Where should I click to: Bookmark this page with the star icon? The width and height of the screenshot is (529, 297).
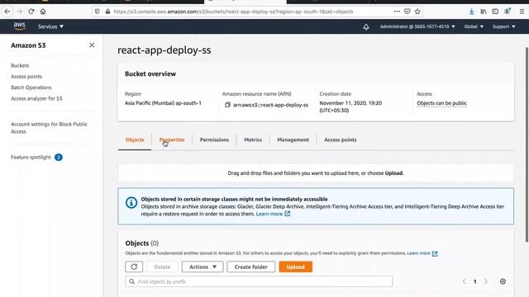pyautogui.click(x=417, y=12)
